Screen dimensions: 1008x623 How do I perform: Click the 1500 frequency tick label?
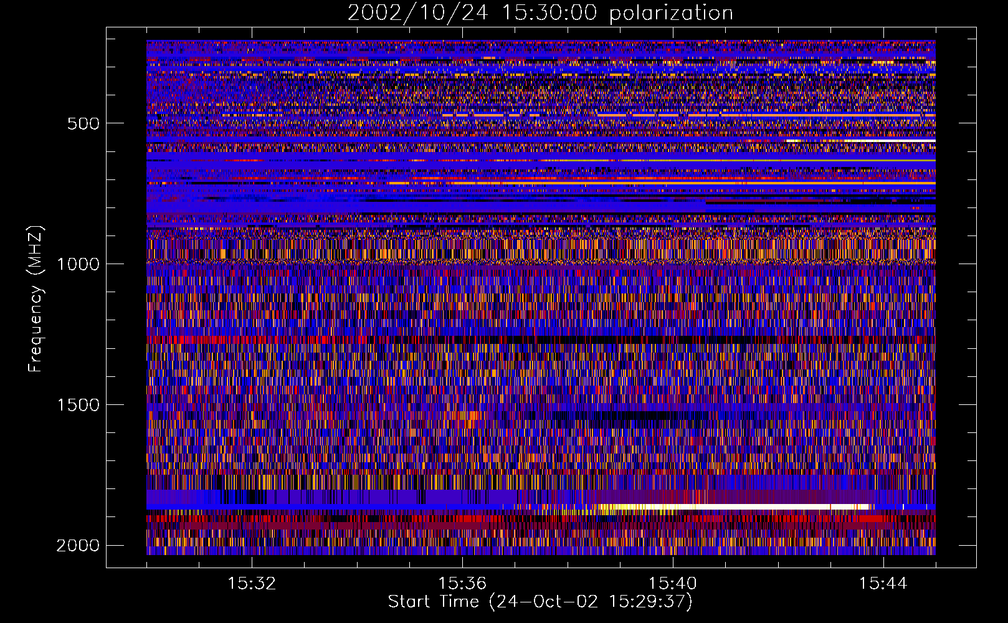[78, 405]
